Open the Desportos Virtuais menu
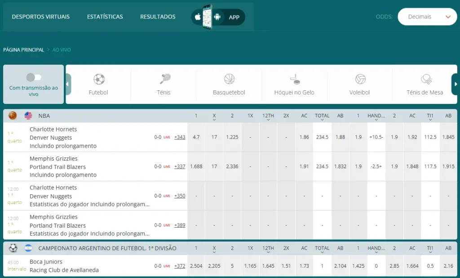 [x=41, y=17]
